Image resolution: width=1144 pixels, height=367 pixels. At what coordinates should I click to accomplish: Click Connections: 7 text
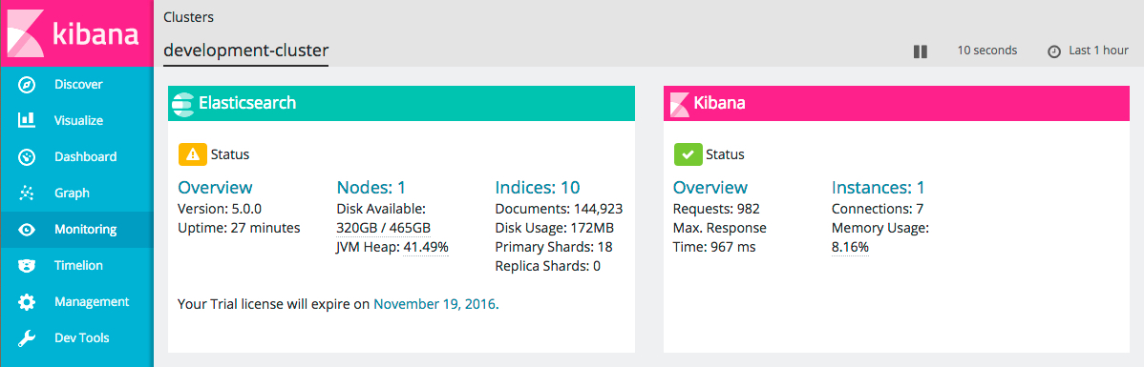click(878, 209)
